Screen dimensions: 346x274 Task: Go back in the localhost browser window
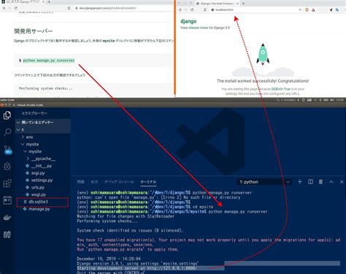[180, 9]
